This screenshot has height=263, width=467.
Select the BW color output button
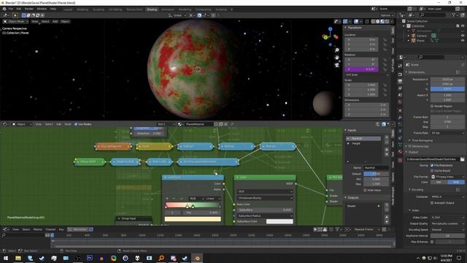439,182
